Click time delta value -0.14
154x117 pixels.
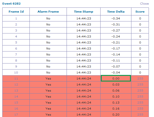pos(116,54)
